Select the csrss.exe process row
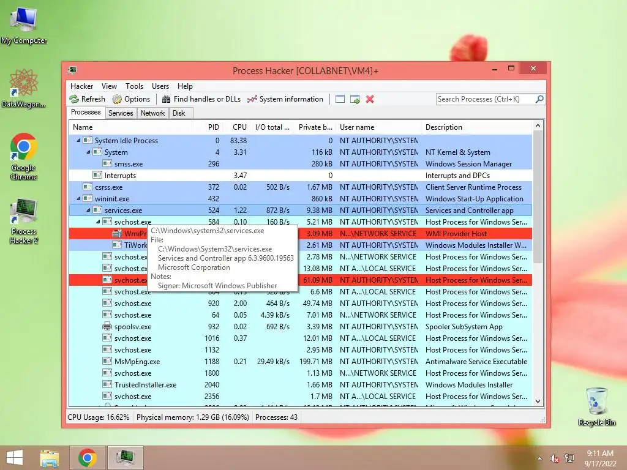The image size is (627, 470). click(300, 187)
